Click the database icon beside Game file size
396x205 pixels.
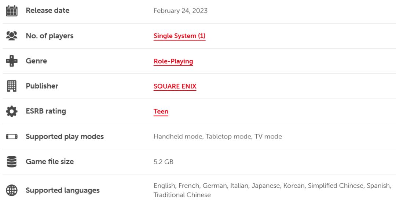12,162
